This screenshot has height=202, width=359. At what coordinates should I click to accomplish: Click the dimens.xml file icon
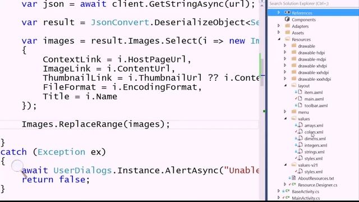300,139
